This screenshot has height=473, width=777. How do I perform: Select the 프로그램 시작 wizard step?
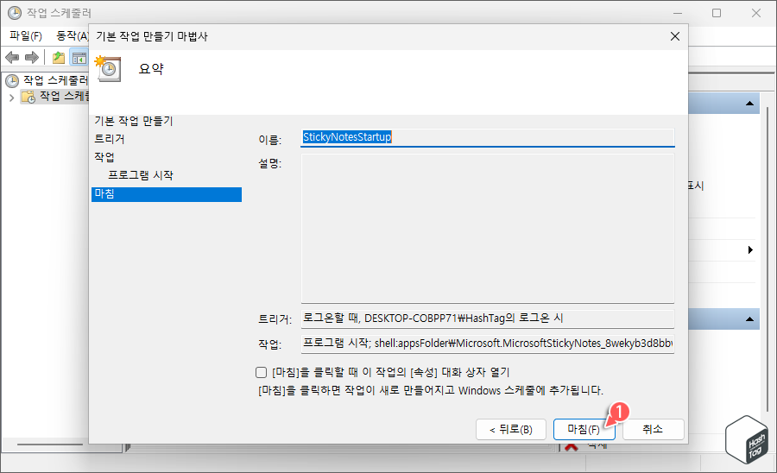coord(141,175)
